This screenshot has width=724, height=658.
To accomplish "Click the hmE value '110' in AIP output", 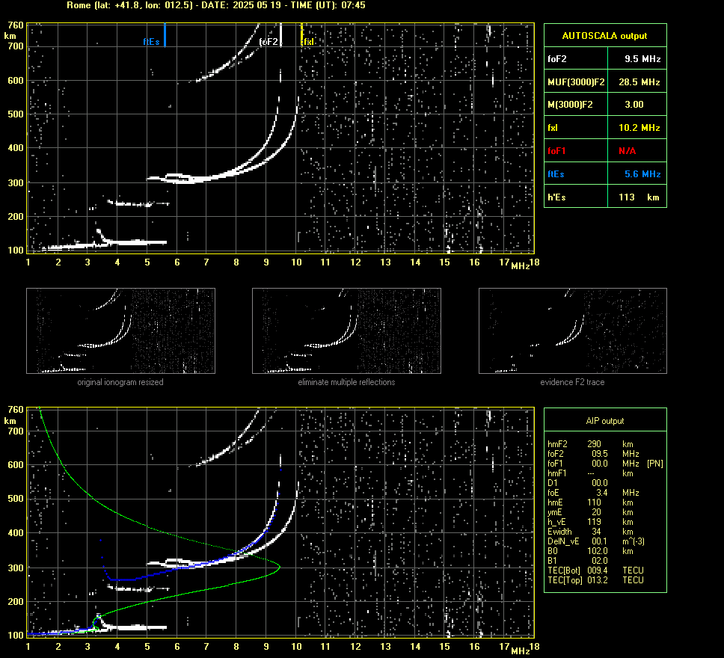I will (594, 502).
